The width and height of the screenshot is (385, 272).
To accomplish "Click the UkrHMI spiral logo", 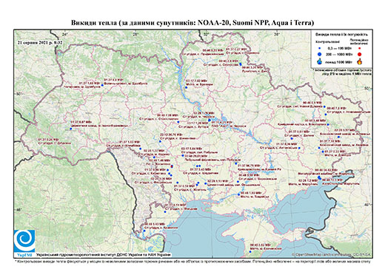I will 24,241.
